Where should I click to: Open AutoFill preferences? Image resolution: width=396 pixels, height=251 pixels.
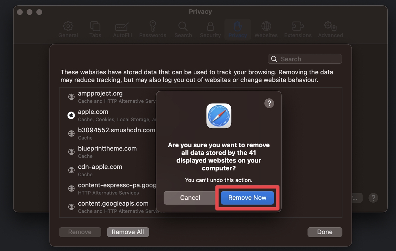[122, 30]
